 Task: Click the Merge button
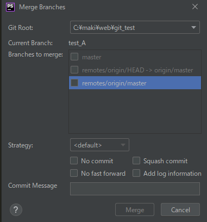click(x=135, y=209)
